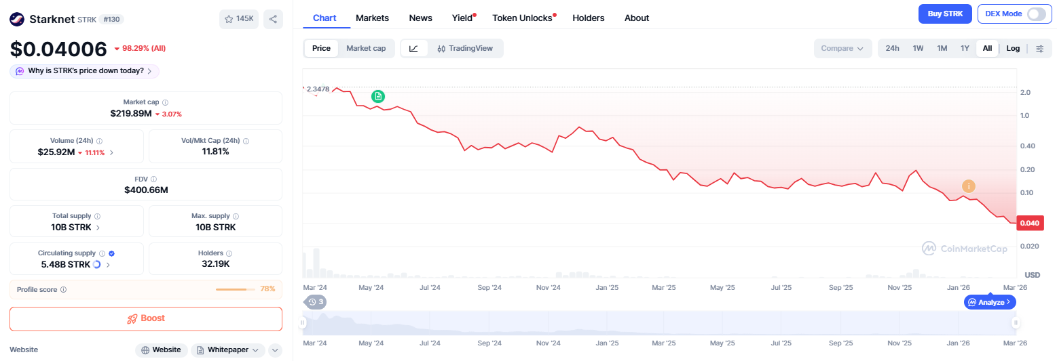Click the share icon next to the watchlist
1057x361 pixels.
pos(273,19)
